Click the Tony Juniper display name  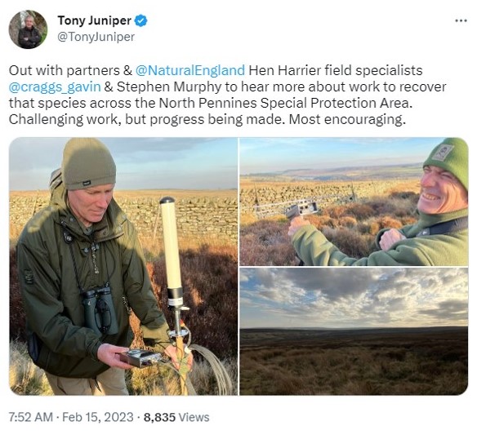(x=94, y=20)
